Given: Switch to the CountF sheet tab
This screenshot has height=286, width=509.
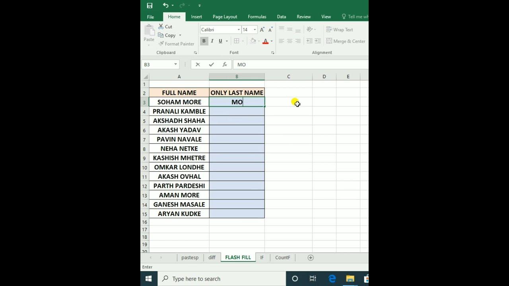Looking at the screenshot, I should click(283, 257).
